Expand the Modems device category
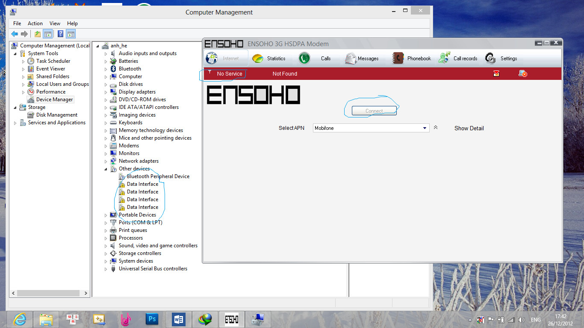The height and width of the screenshot is (328, 584). coord(106,146)
